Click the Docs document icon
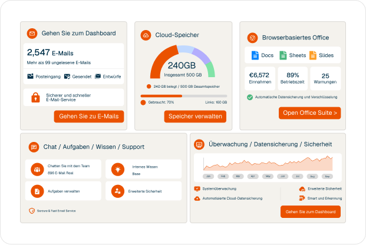The height and width of the screenshot is (245, 366). point(255,55)
